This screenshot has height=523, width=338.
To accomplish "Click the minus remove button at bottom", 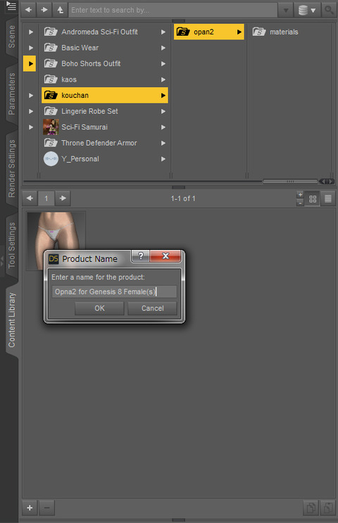I will (46, 508).
